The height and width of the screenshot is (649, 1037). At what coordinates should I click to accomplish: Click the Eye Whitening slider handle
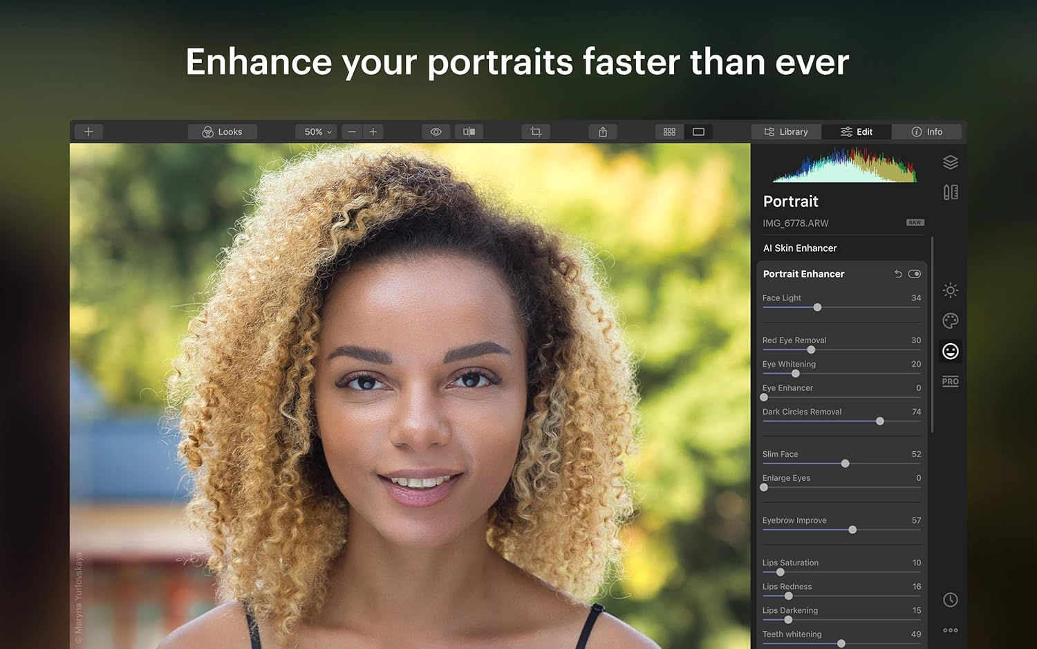(795, 374)
